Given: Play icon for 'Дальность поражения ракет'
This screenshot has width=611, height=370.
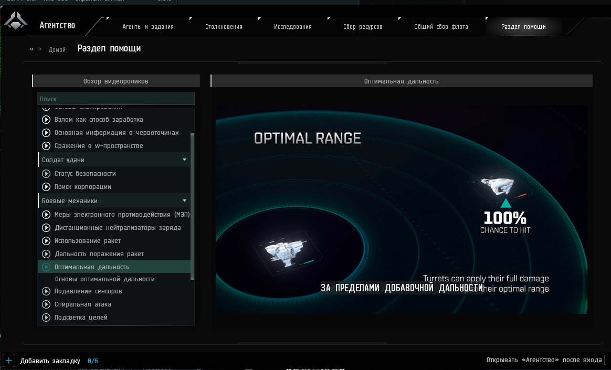Looking at the screenshot, I should point(46,254).
